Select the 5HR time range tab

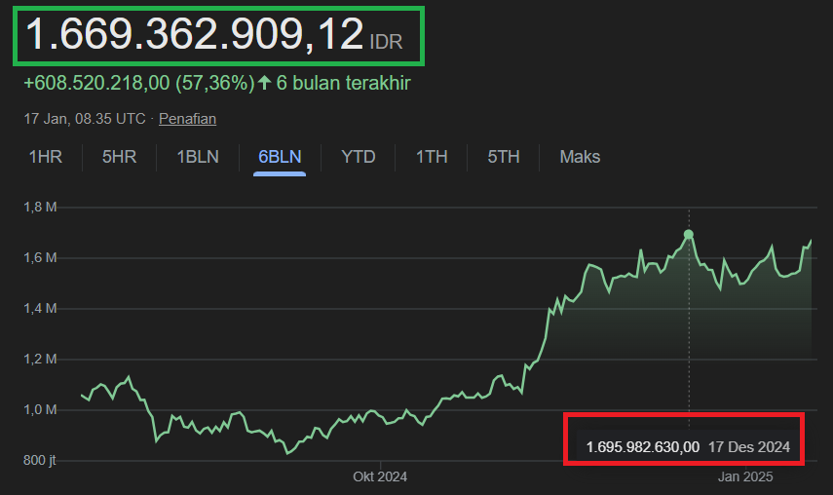[x=120, y=157]
